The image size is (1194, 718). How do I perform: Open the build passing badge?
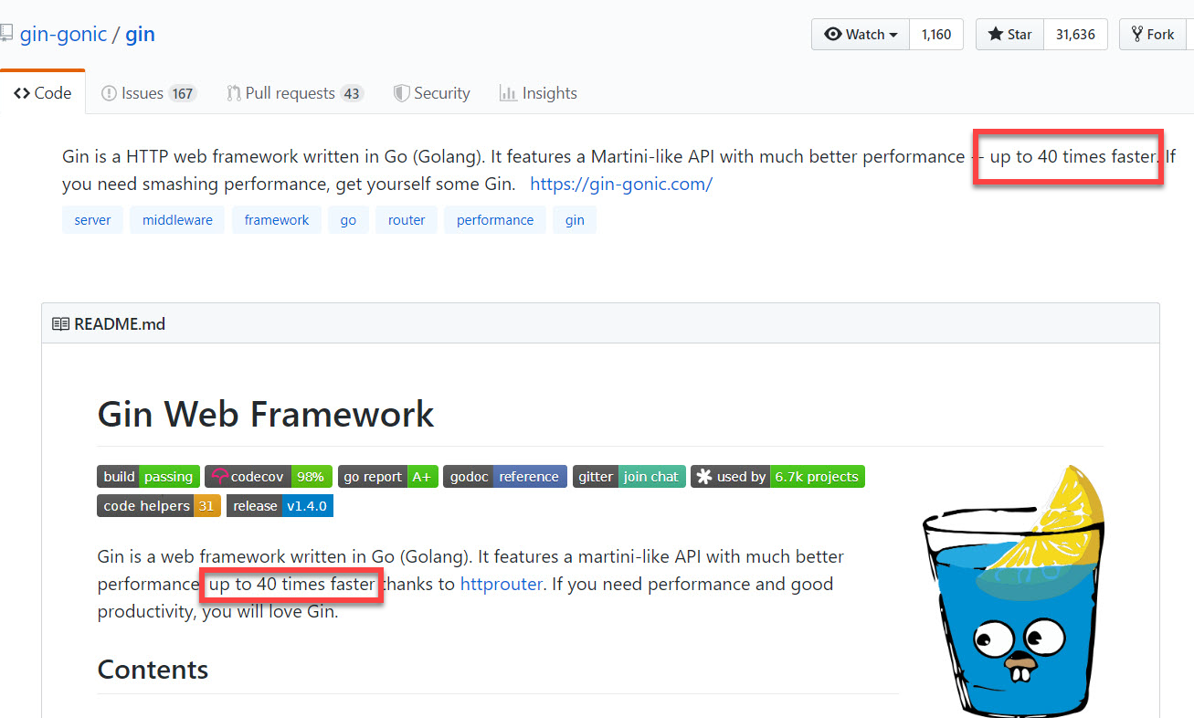point(148,477)
